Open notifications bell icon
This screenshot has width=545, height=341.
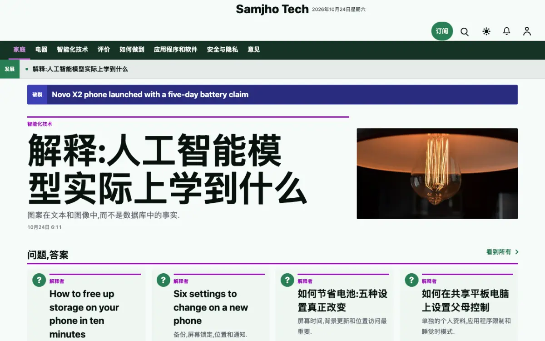(506, 31)
